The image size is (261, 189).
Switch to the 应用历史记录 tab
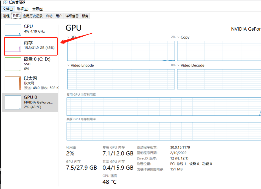(x=33, y=16)
